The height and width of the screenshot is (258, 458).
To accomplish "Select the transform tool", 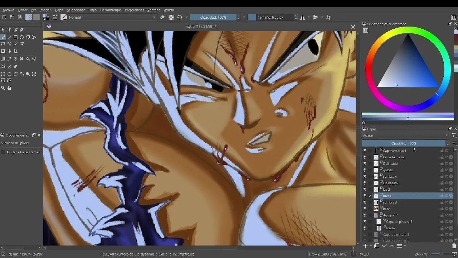I will 3,51.
